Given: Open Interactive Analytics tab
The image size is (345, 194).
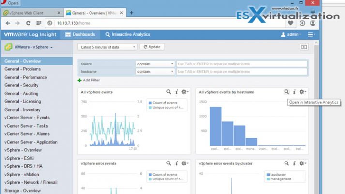Looking at the screenshot, I should coord(128,34).
